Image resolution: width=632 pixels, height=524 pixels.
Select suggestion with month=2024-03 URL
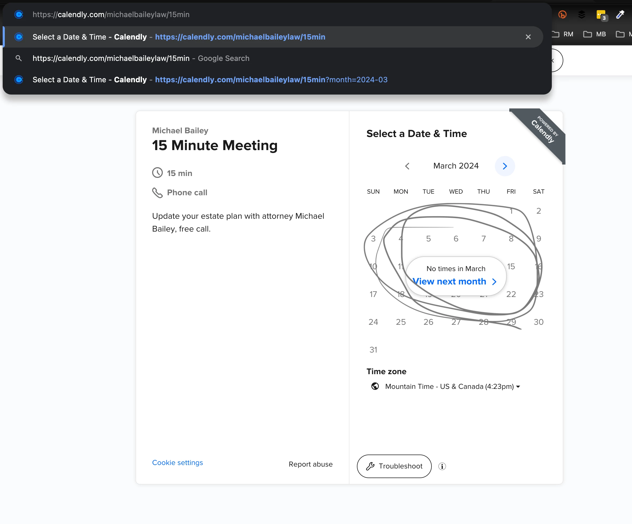[210, 80]
